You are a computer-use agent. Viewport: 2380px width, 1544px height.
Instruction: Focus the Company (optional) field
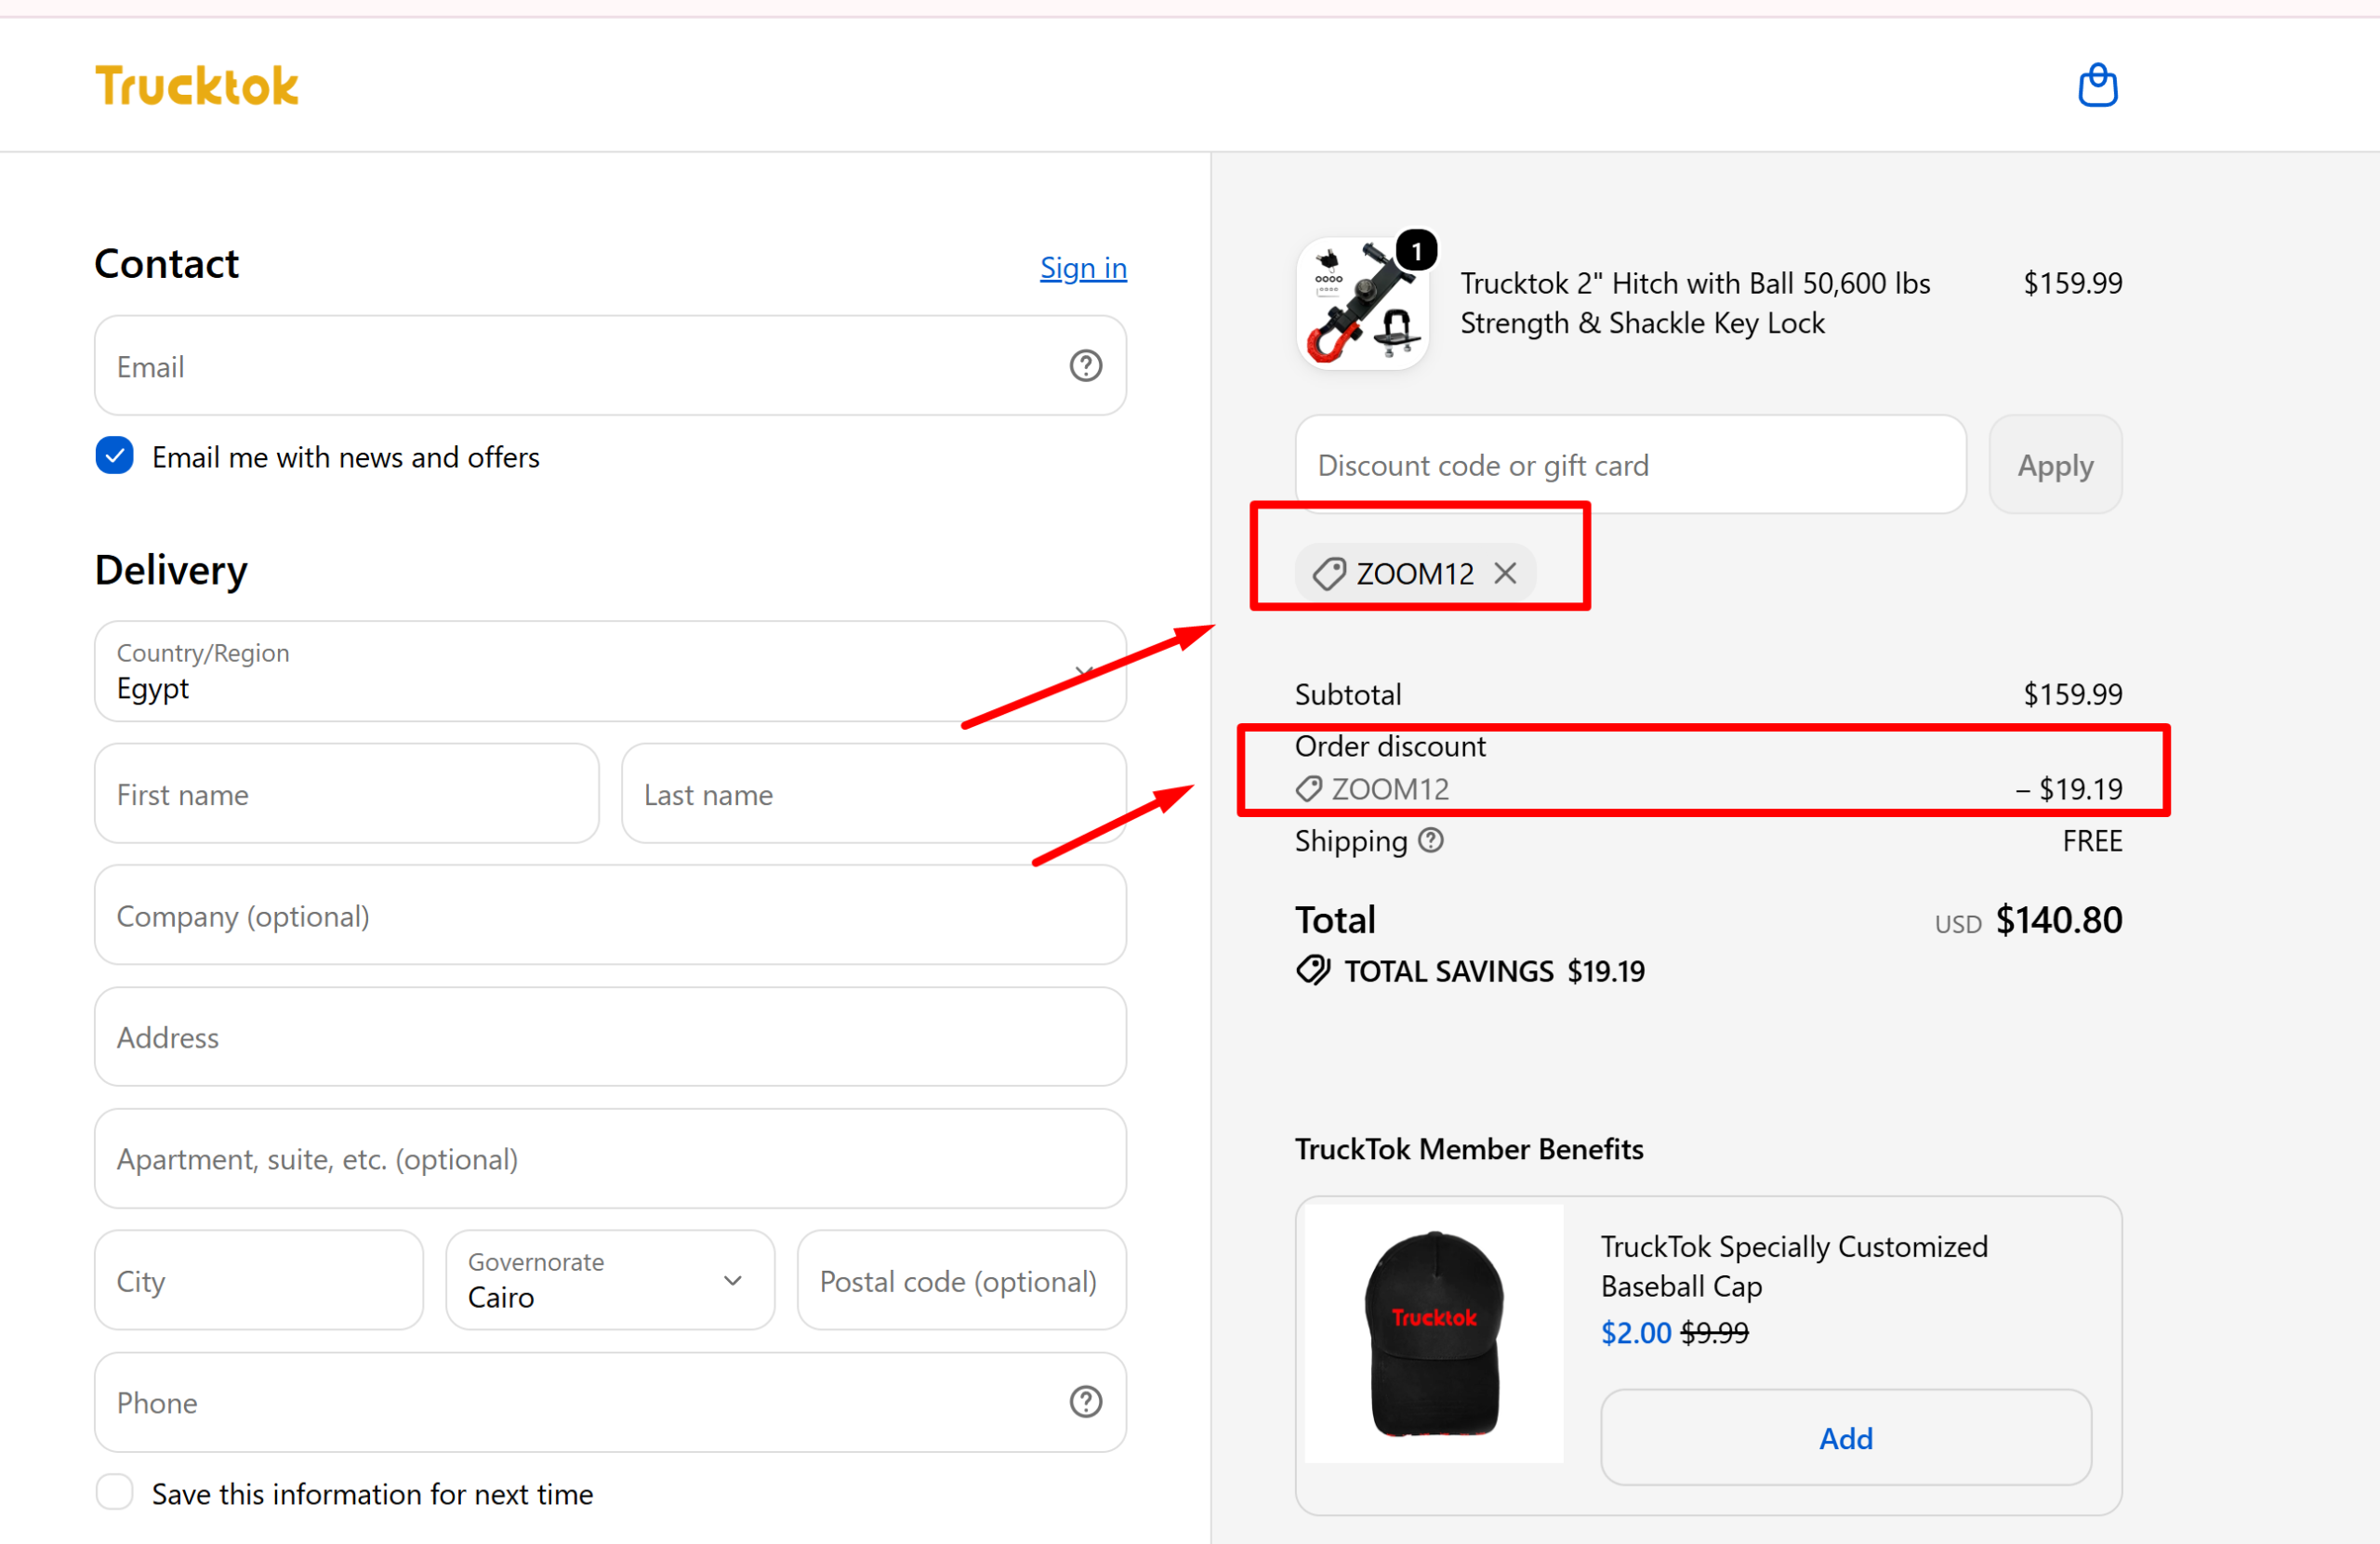tap(610, 916)
